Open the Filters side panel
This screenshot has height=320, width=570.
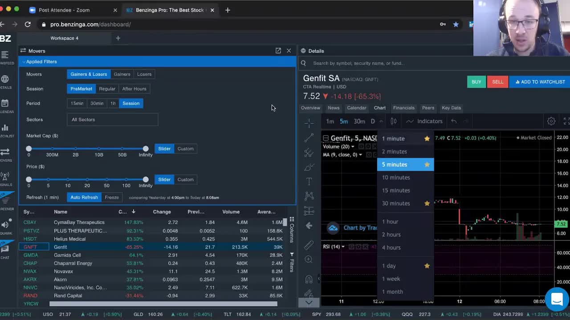[292, 262]
